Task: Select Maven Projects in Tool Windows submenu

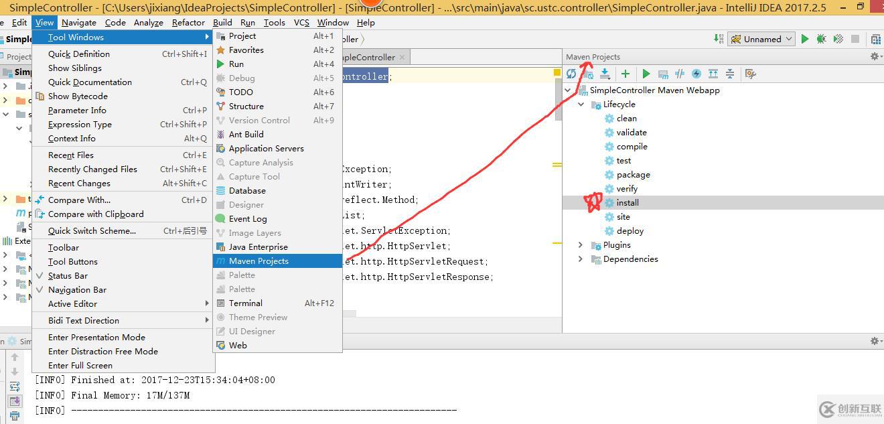Action: click(x=259, y=261)
